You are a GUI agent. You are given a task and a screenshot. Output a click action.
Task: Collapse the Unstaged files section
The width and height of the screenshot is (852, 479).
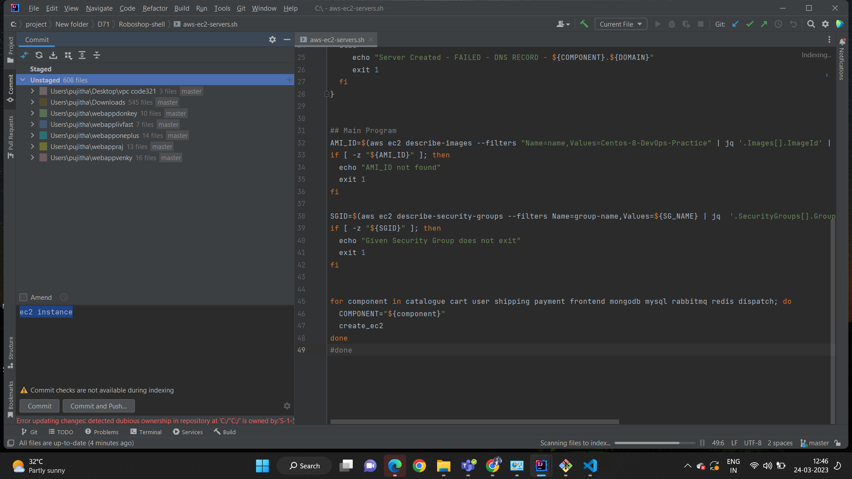(x=23, y=80)
